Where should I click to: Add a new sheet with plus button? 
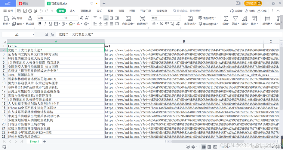click(x=45, y=141)
